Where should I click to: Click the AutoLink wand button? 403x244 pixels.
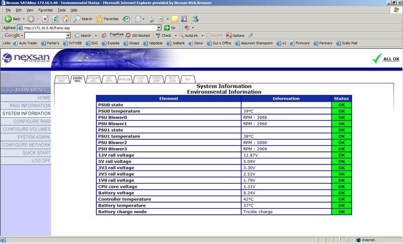pos(188,35)
